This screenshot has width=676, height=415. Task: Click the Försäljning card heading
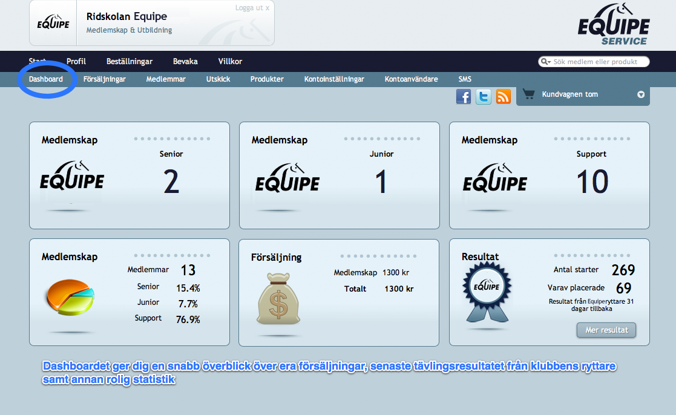coord(277,257)
